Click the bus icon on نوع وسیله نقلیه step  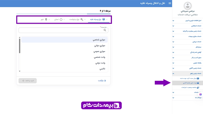pyautogui.click(x=104, y=19)
